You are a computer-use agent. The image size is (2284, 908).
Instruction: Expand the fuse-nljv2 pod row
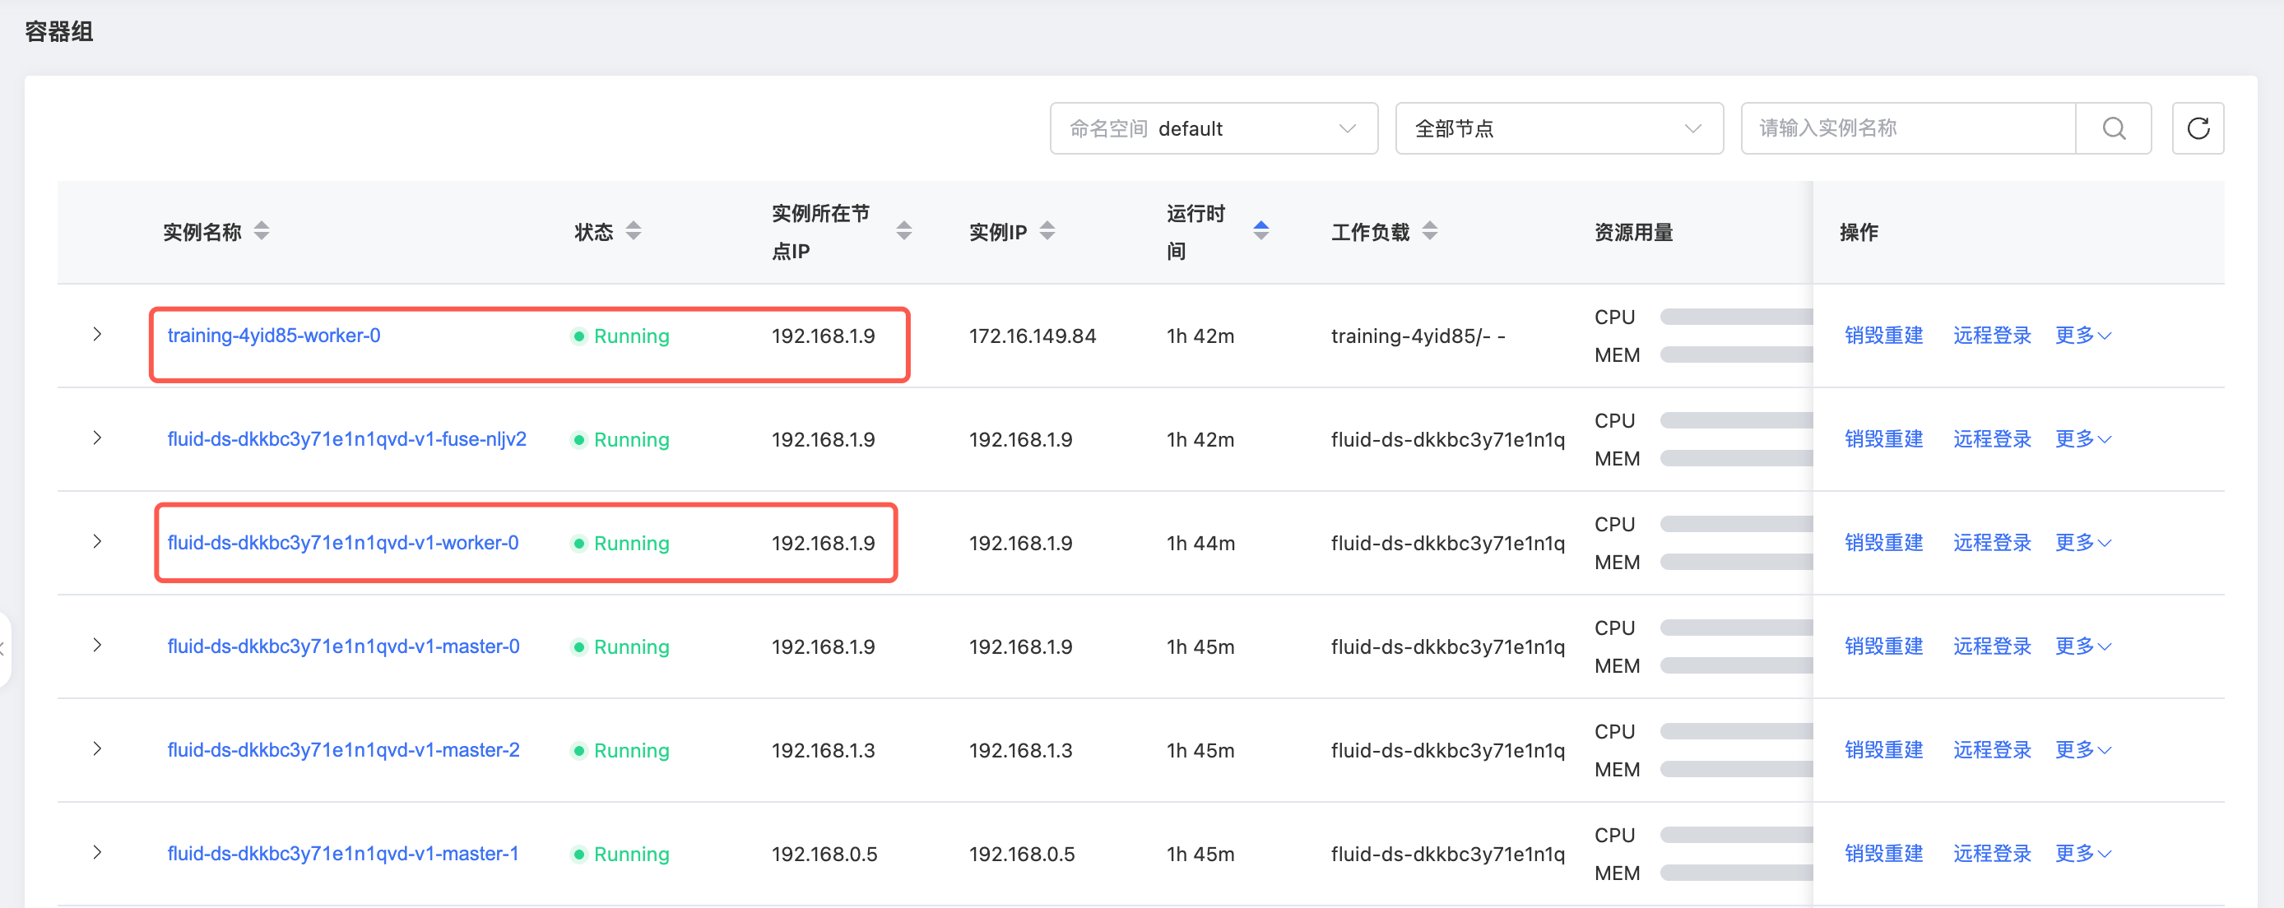tap(96, 439)
